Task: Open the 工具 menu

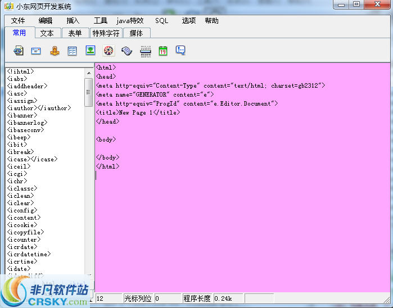Action: 101,21
